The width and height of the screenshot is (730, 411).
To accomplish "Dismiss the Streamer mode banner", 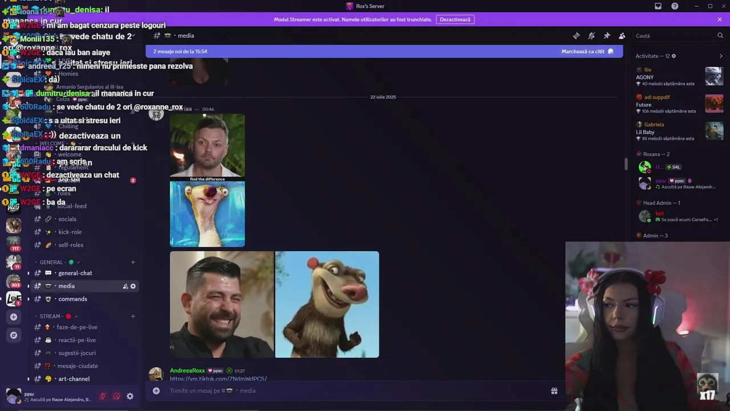I will tap(720, 19).
